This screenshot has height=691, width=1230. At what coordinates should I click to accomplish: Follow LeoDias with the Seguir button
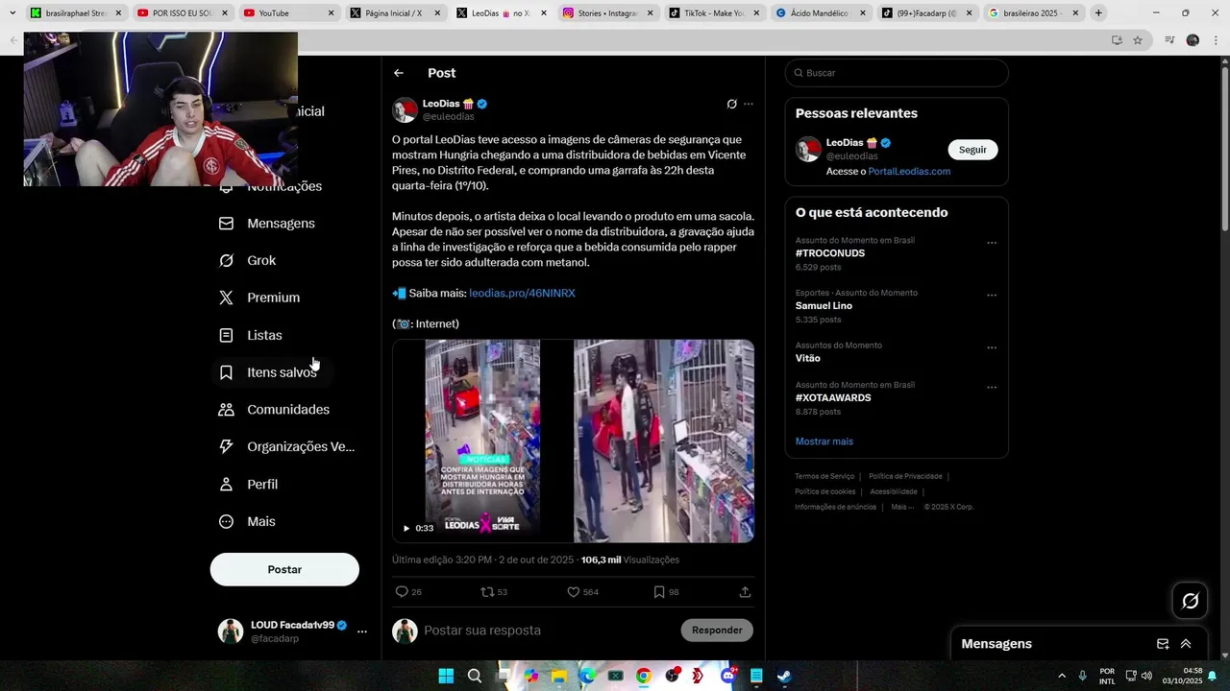[972, 150]
